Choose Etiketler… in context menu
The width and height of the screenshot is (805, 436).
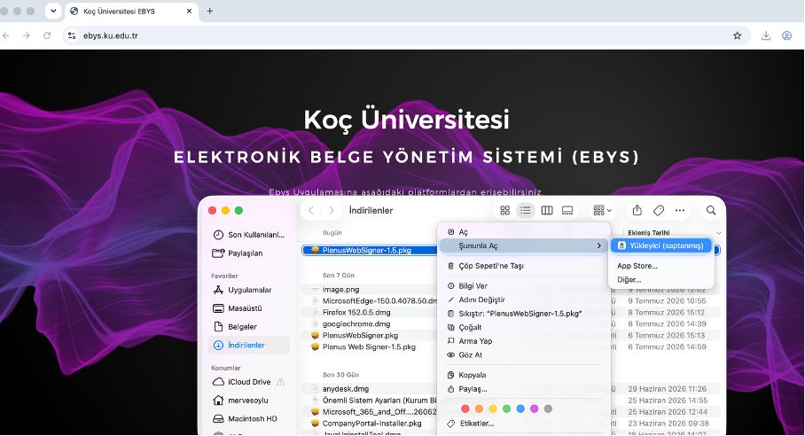524,424
